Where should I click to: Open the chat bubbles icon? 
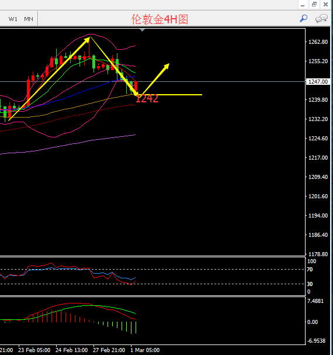321,19
